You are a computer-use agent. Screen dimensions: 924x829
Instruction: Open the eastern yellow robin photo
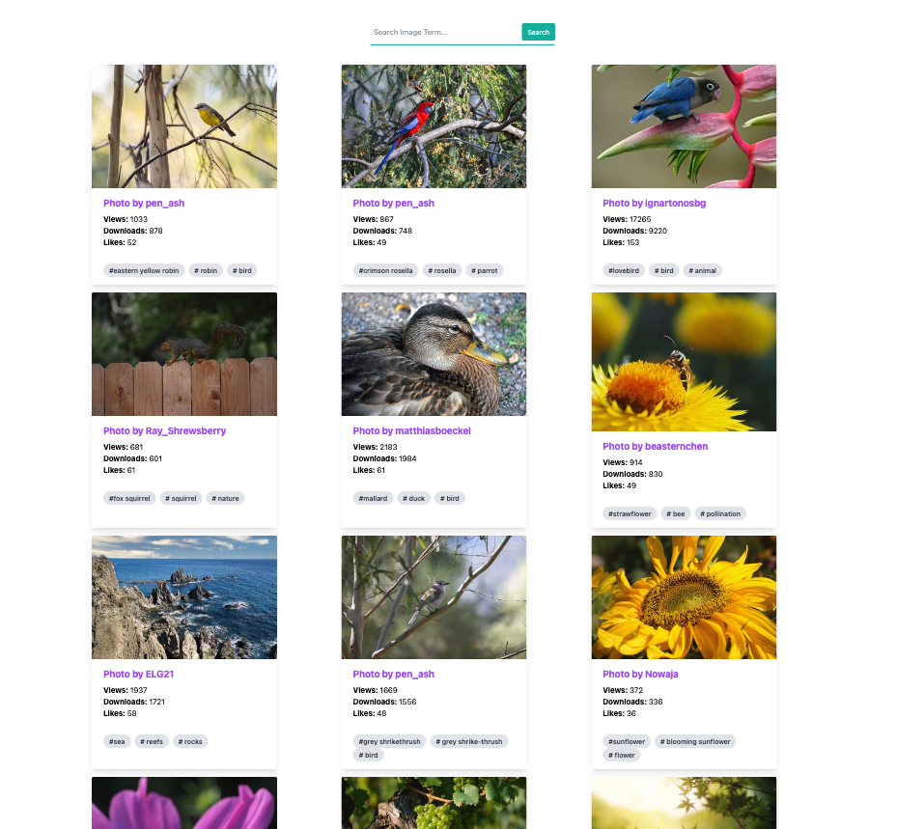(183, 126)
